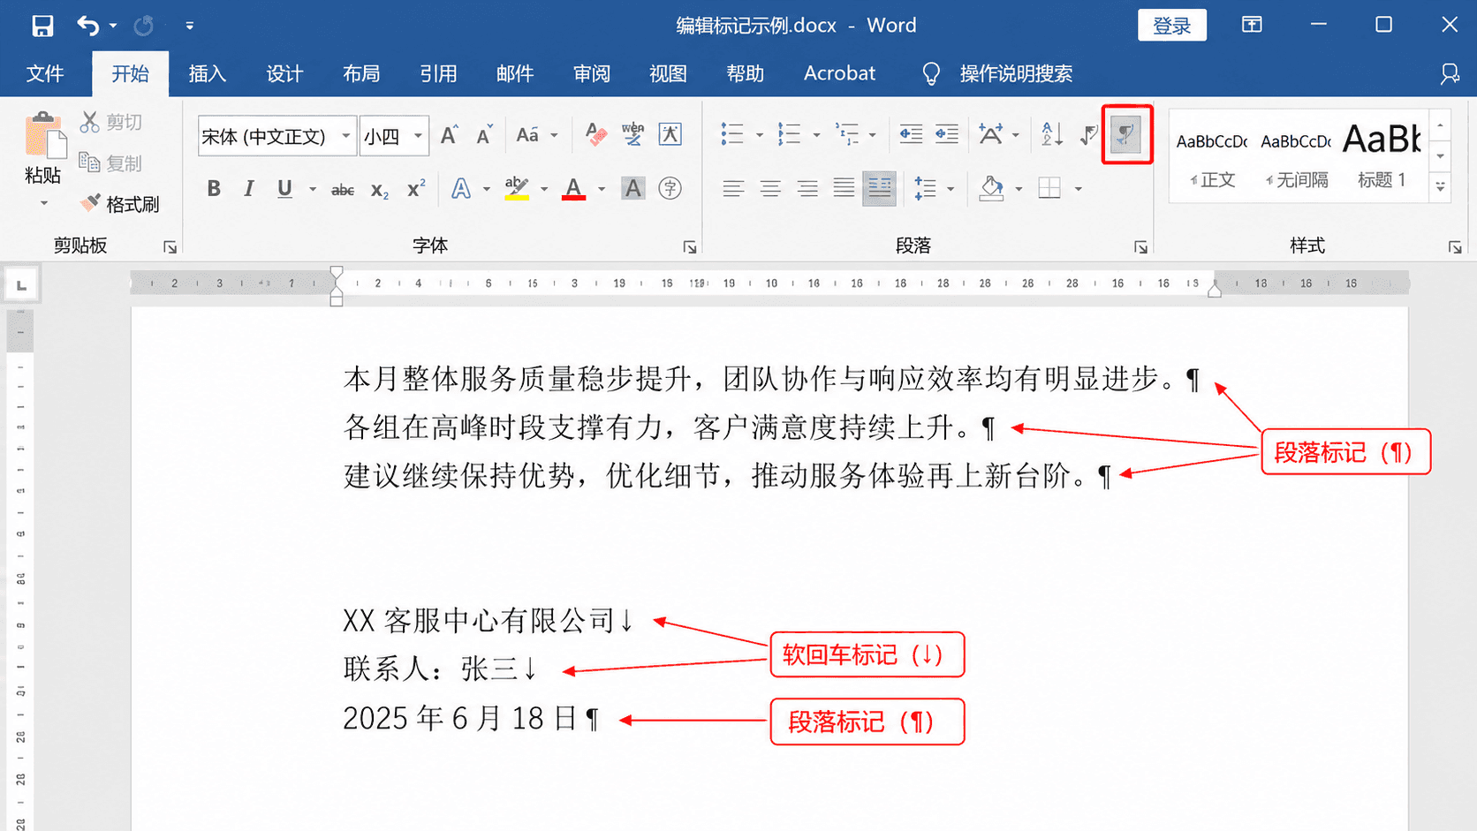Switch to the 布局 tab
Image resolution: width=1477 pixels, height=831 pixels.
coord(361,73)
